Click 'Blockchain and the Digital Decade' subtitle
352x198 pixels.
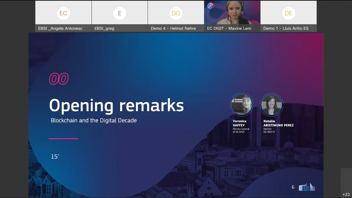(x=94, y=120)
